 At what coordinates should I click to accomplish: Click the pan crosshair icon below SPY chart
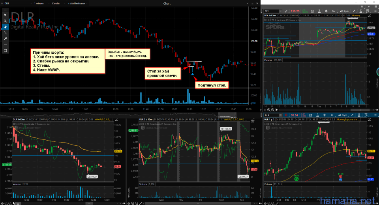click(265, 110)
